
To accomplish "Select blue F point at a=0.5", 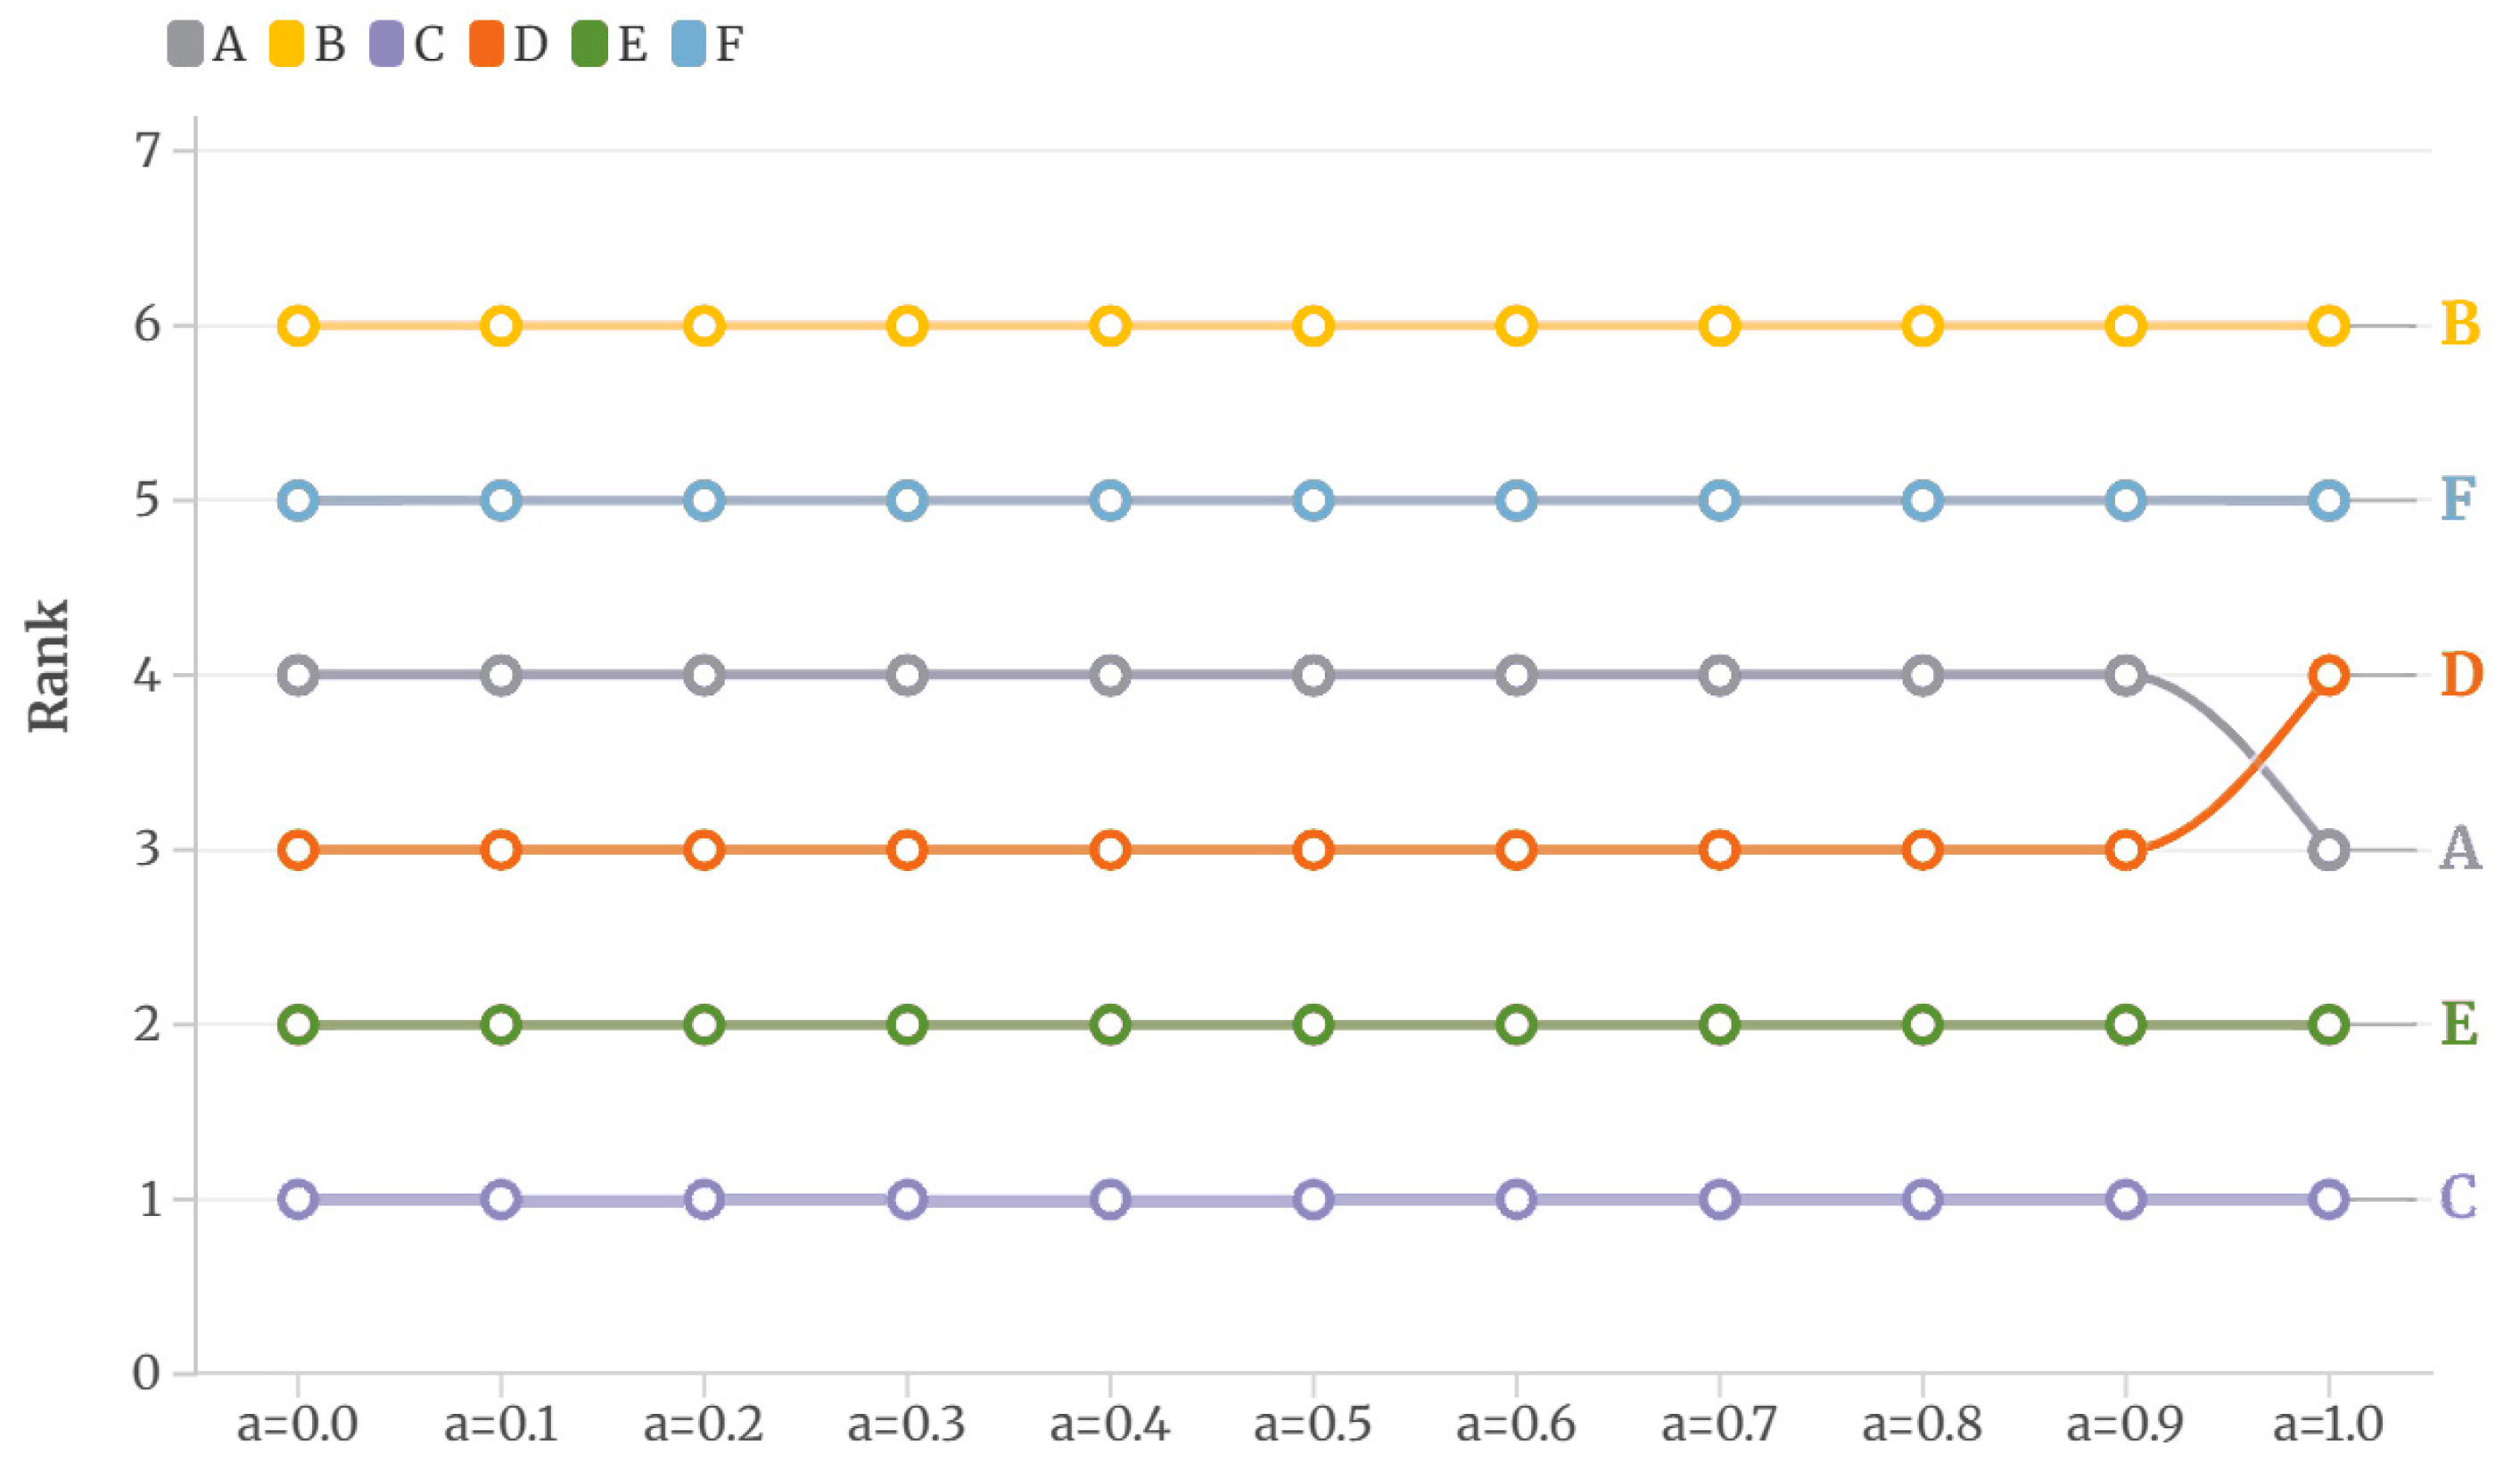I will coord(1313,500).
